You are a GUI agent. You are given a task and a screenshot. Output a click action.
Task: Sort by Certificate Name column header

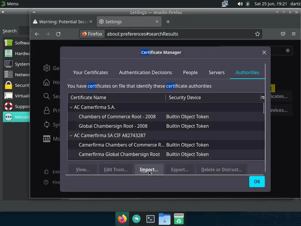[x=116, y=97]
